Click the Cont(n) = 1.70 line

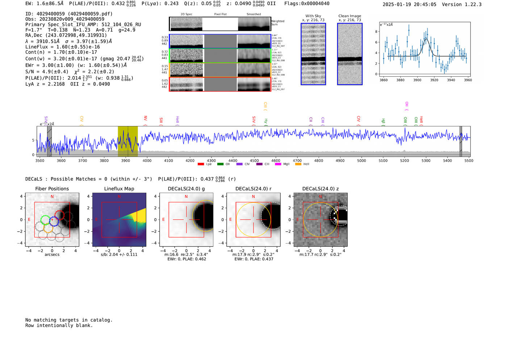click(x=61, y=52)
